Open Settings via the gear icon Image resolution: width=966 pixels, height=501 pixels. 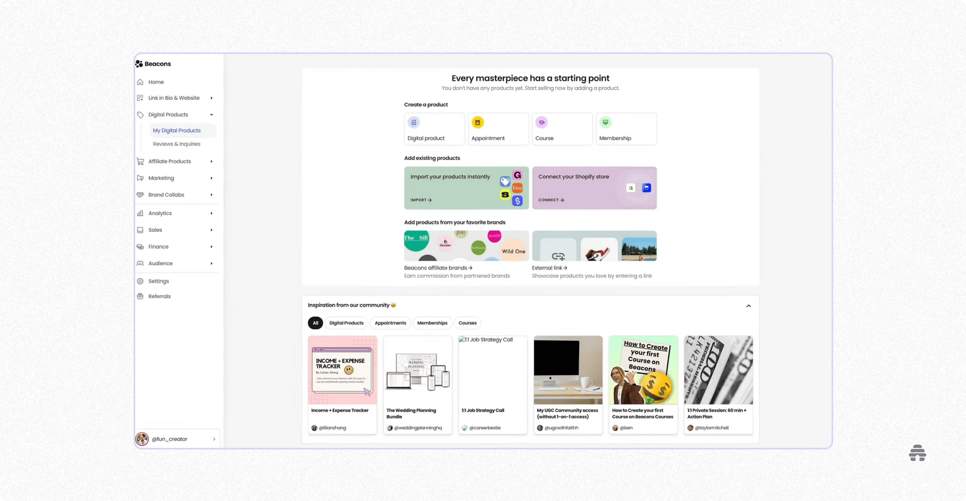point(140,281)
